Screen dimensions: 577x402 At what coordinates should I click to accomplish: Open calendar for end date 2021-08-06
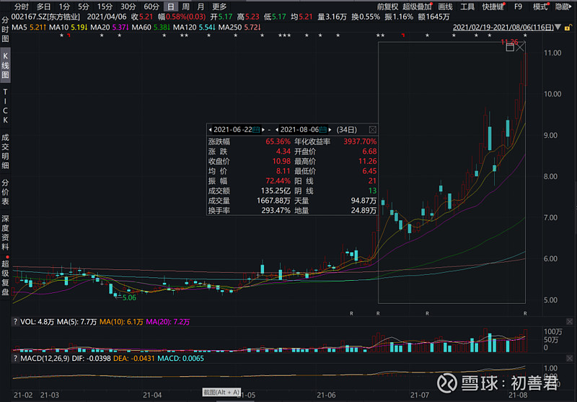323,130
